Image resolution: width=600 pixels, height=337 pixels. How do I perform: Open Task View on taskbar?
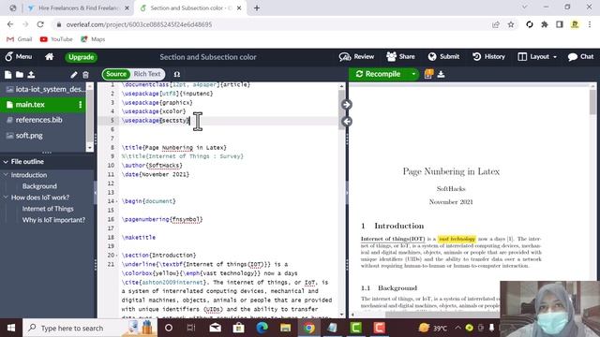(x=191, y=328)
